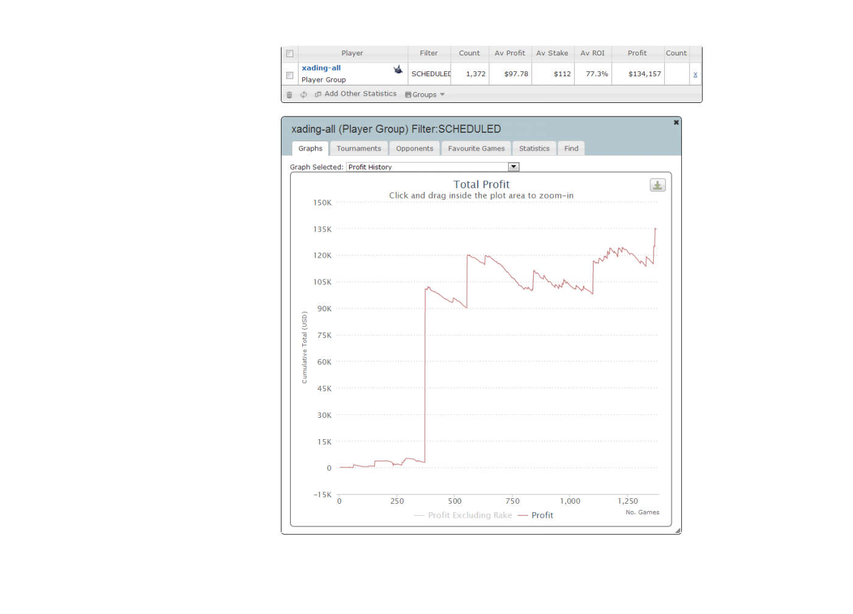Click the resize handle at panel corner

pos(678,531)
